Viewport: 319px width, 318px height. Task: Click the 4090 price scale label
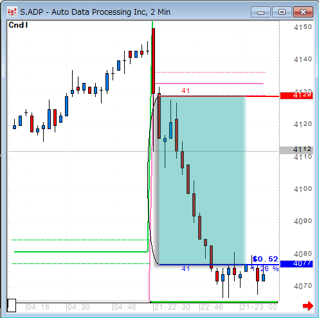click(303, 221)
